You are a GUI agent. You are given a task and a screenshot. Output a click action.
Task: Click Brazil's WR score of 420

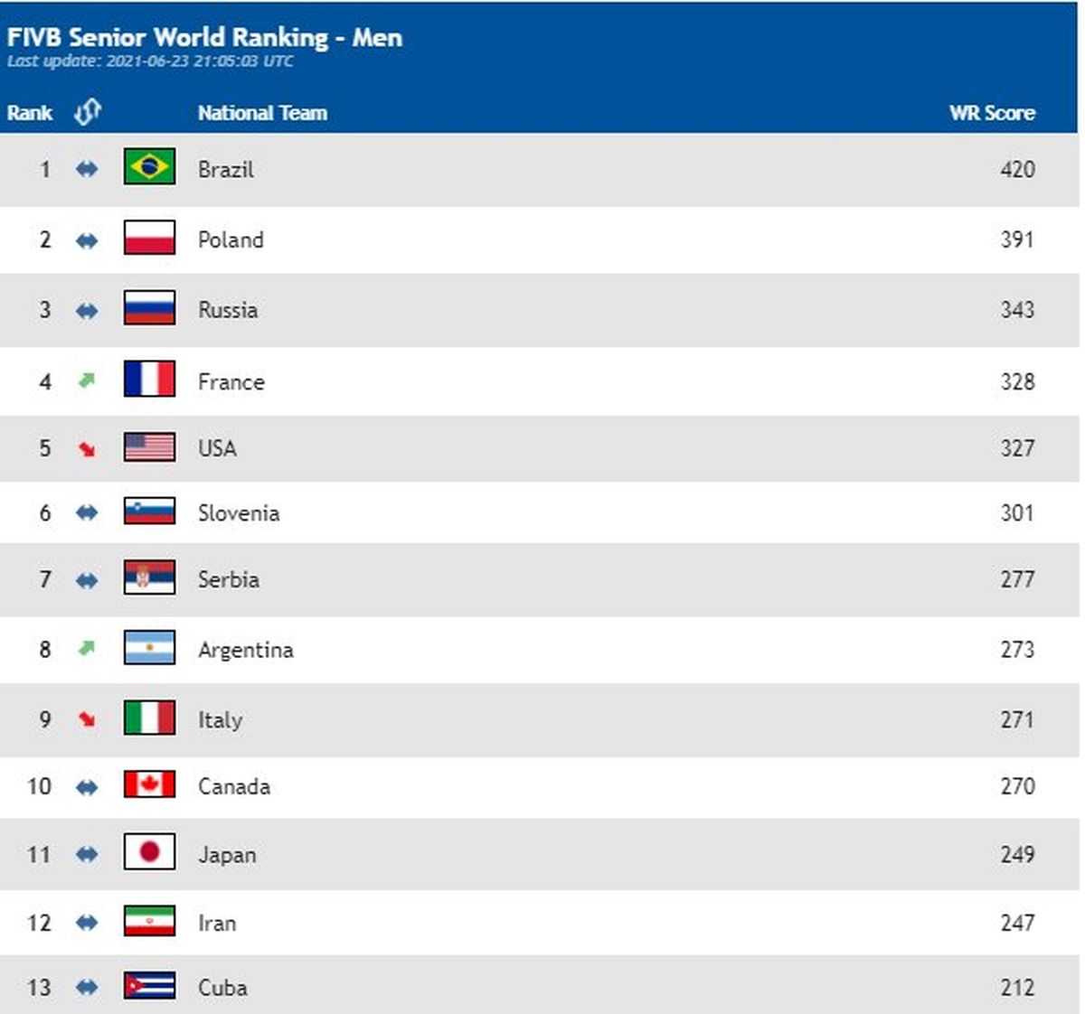pos(1016,169)
